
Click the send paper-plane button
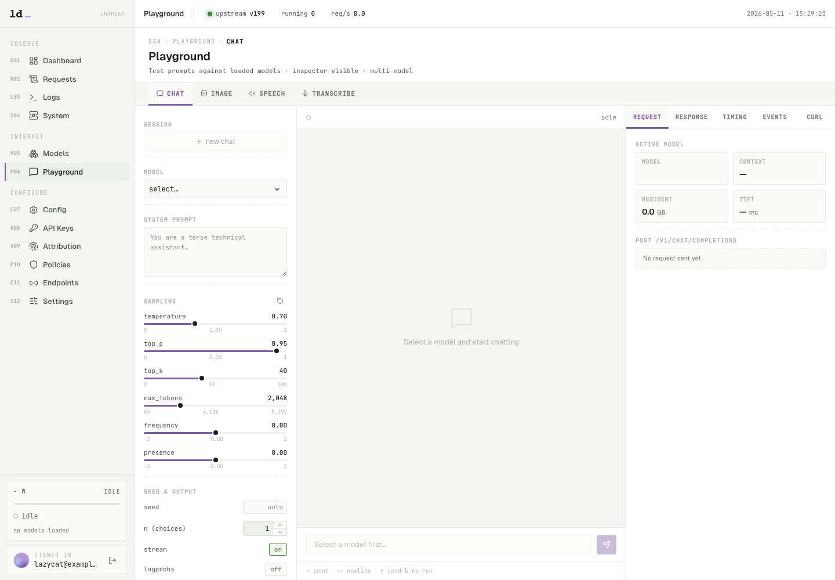[x=607, y=545]
